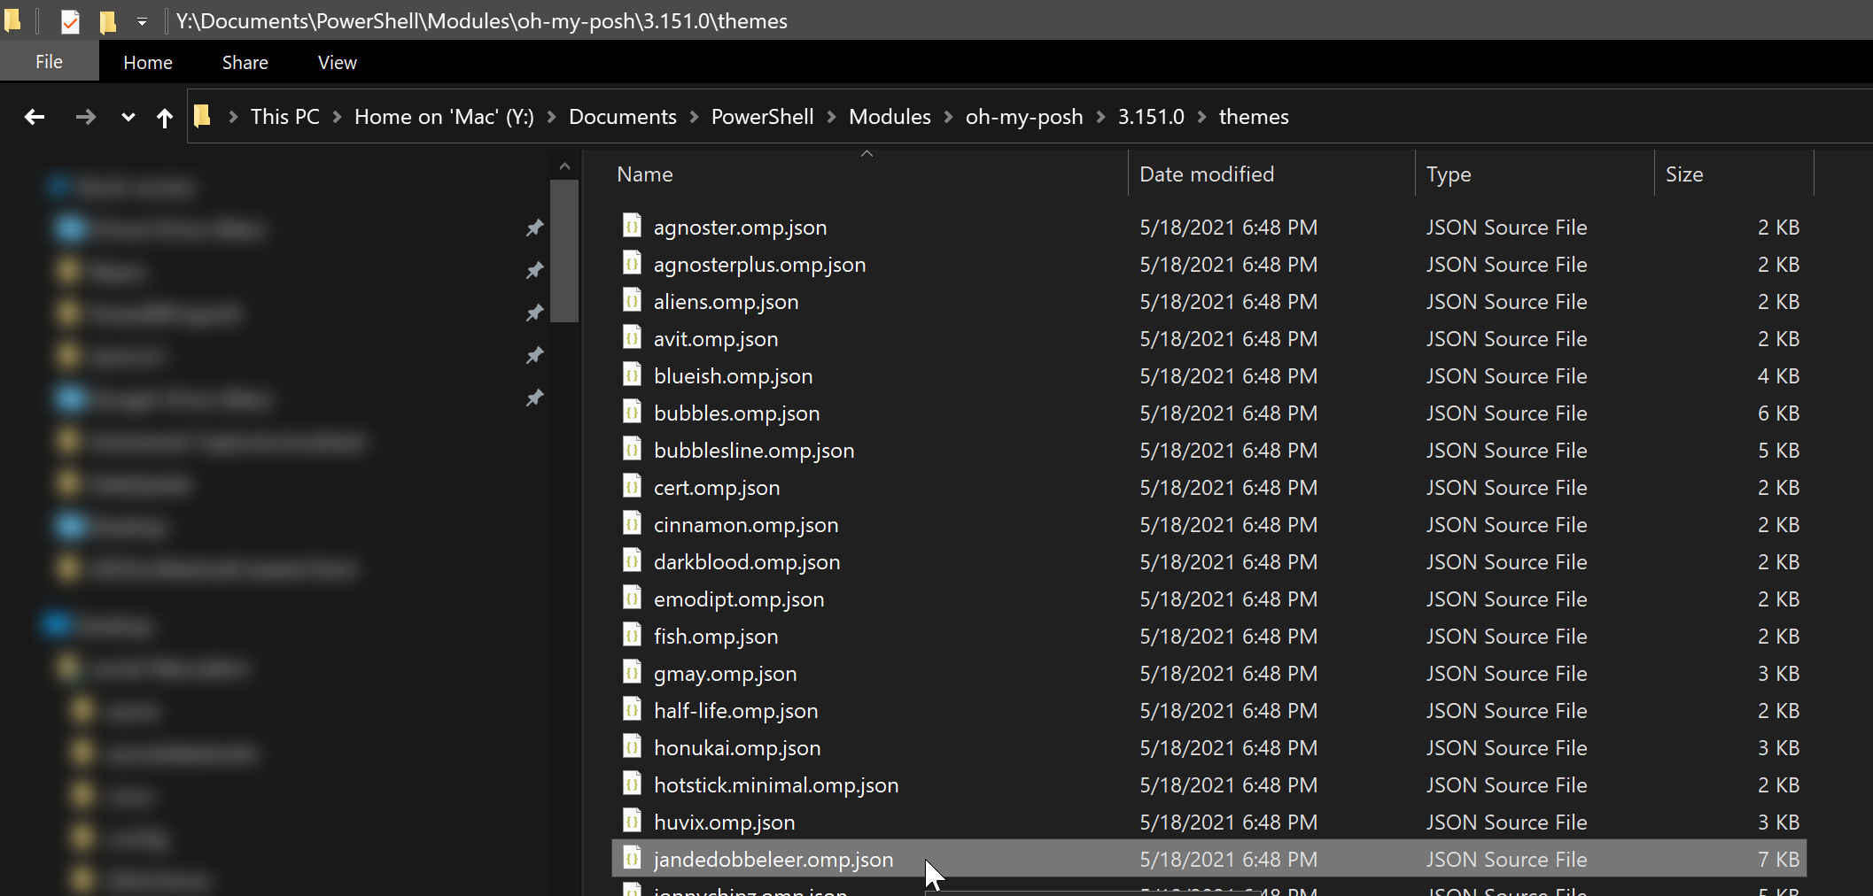Expand the chevron after 3.151.0 breadcrumb
This screenshot has width=1873, height=896.
coord(1201,117)
